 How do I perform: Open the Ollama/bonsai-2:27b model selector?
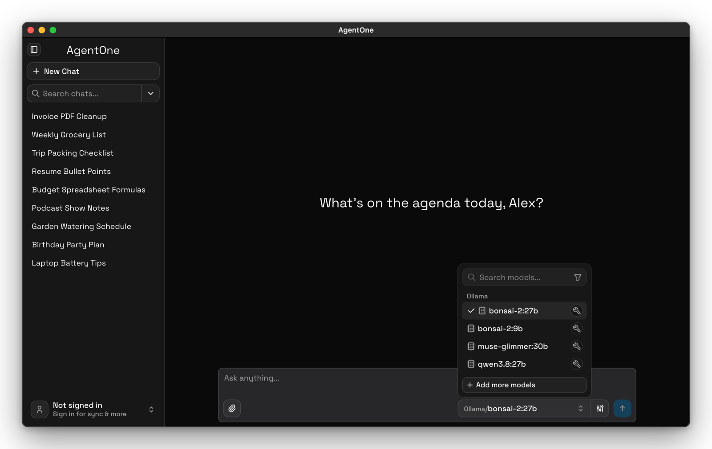[524, 409]
